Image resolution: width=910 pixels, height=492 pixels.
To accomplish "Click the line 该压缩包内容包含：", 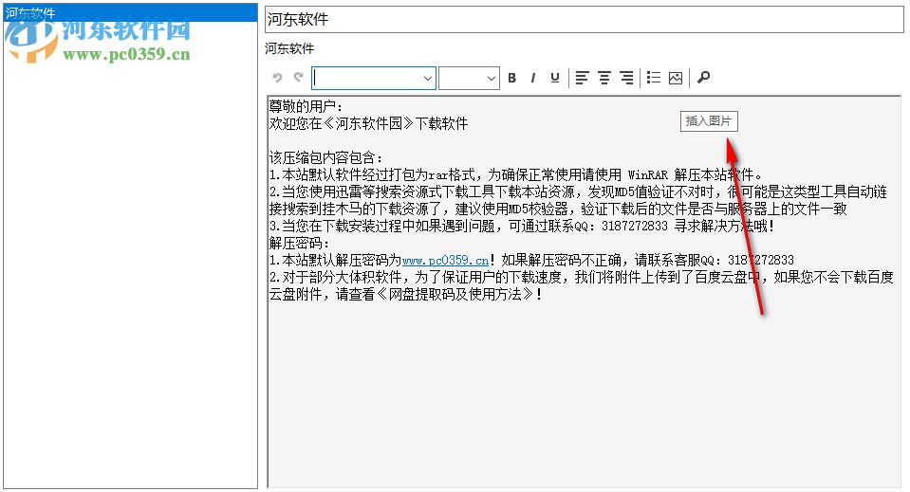I will click(326, 157).
